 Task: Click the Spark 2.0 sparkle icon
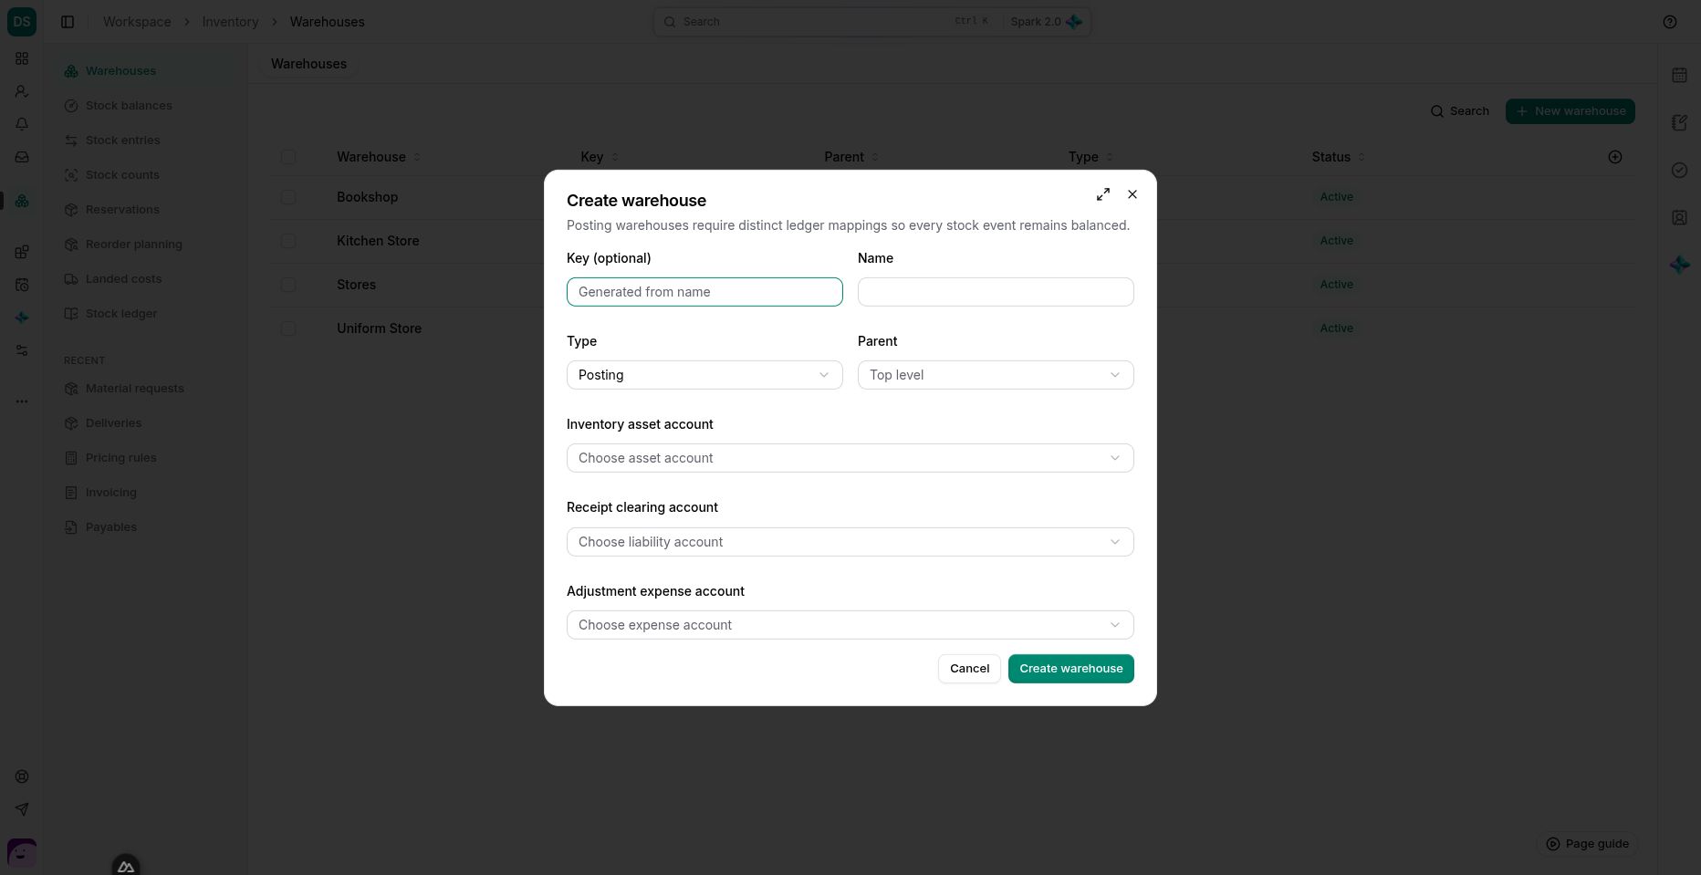point(1074,22)
